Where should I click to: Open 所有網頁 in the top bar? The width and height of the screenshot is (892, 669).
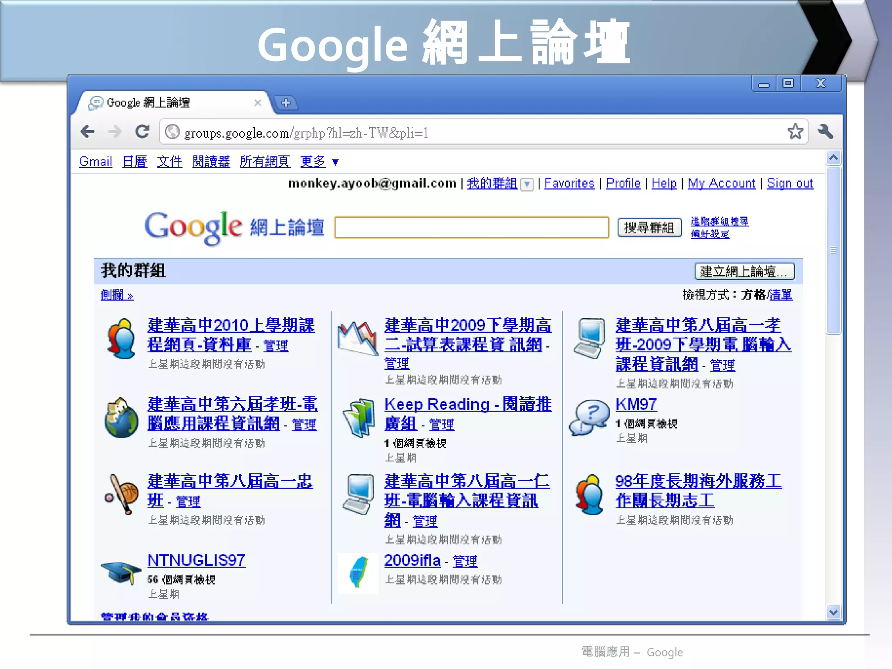[x=265, y=162]
